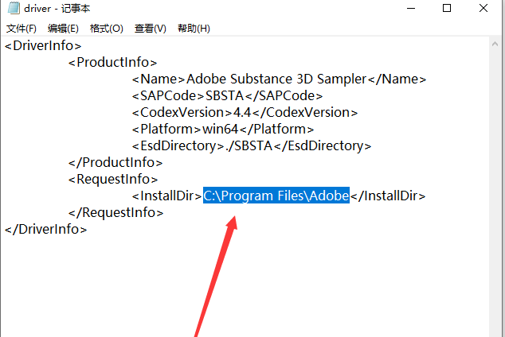Close the driver Notepad window

(483, 9)
